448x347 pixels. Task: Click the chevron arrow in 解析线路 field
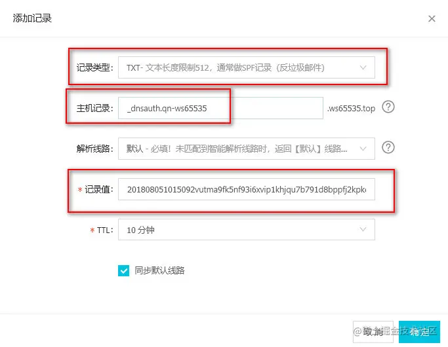pos(363,149)
